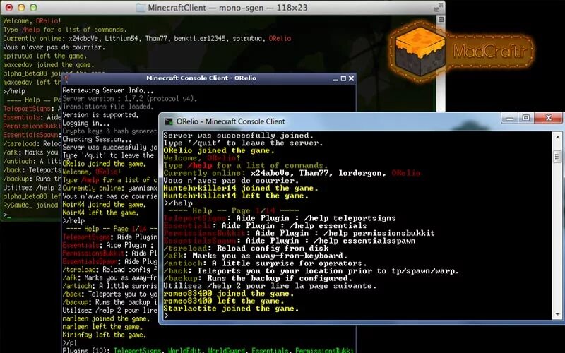The image size is (565, 353).
Task: Click the folder proxy icon beside MinecraftClient title
Action: 141,8
